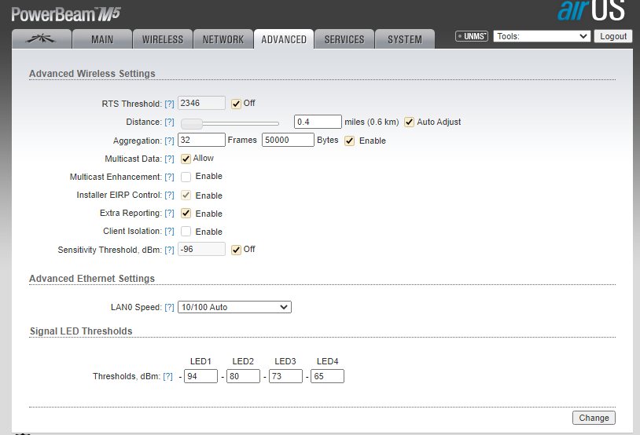Click the LED4 threshold field
This screenshot has width=640, height=435.
(x=327, y=376)
